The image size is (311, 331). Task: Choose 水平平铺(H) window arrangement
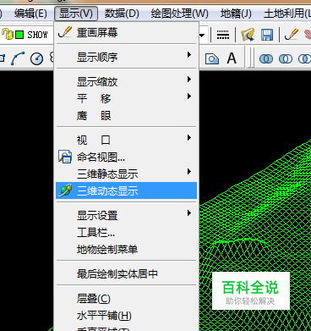pos(126,315)
